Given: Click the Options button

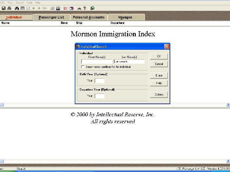Looking at the screenshot, I should click(x=159, y=95).
